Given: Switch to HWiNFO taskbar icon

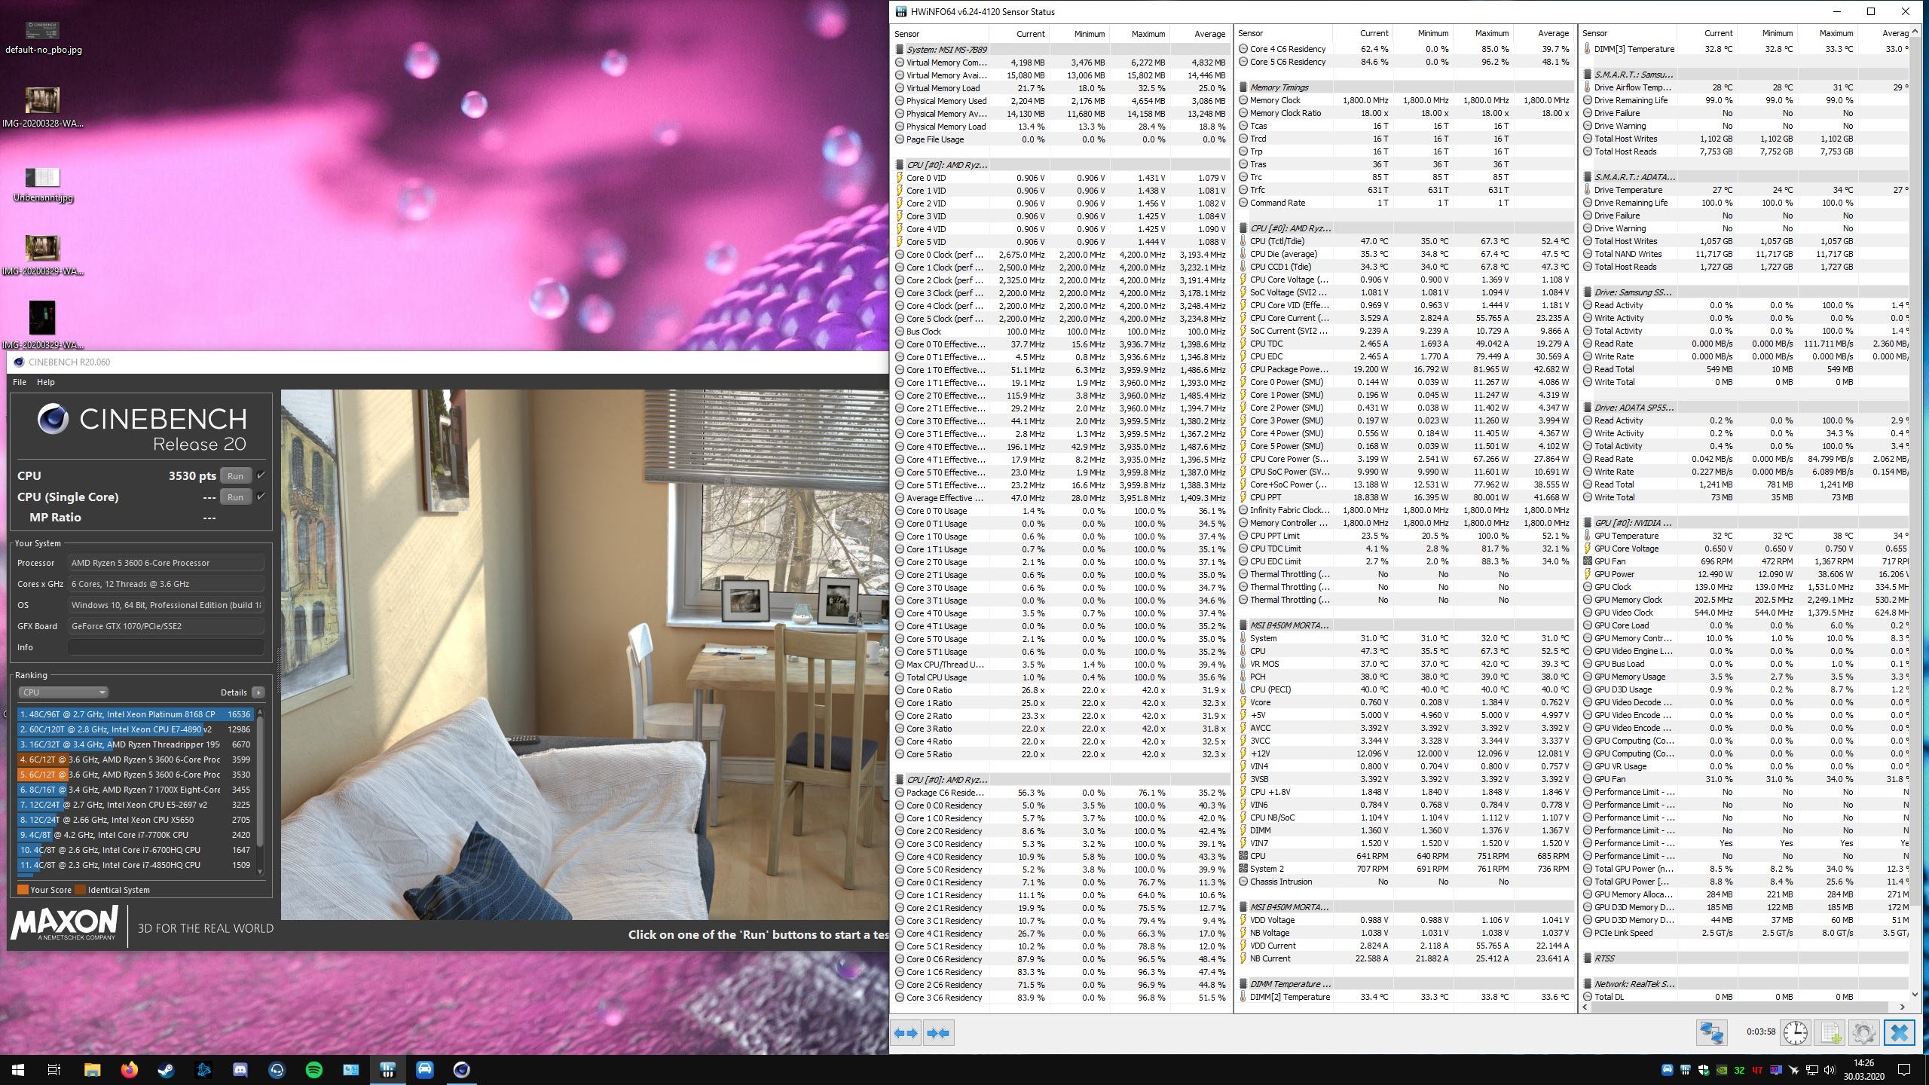Looking at the screenshot, I should (387, 1069).
